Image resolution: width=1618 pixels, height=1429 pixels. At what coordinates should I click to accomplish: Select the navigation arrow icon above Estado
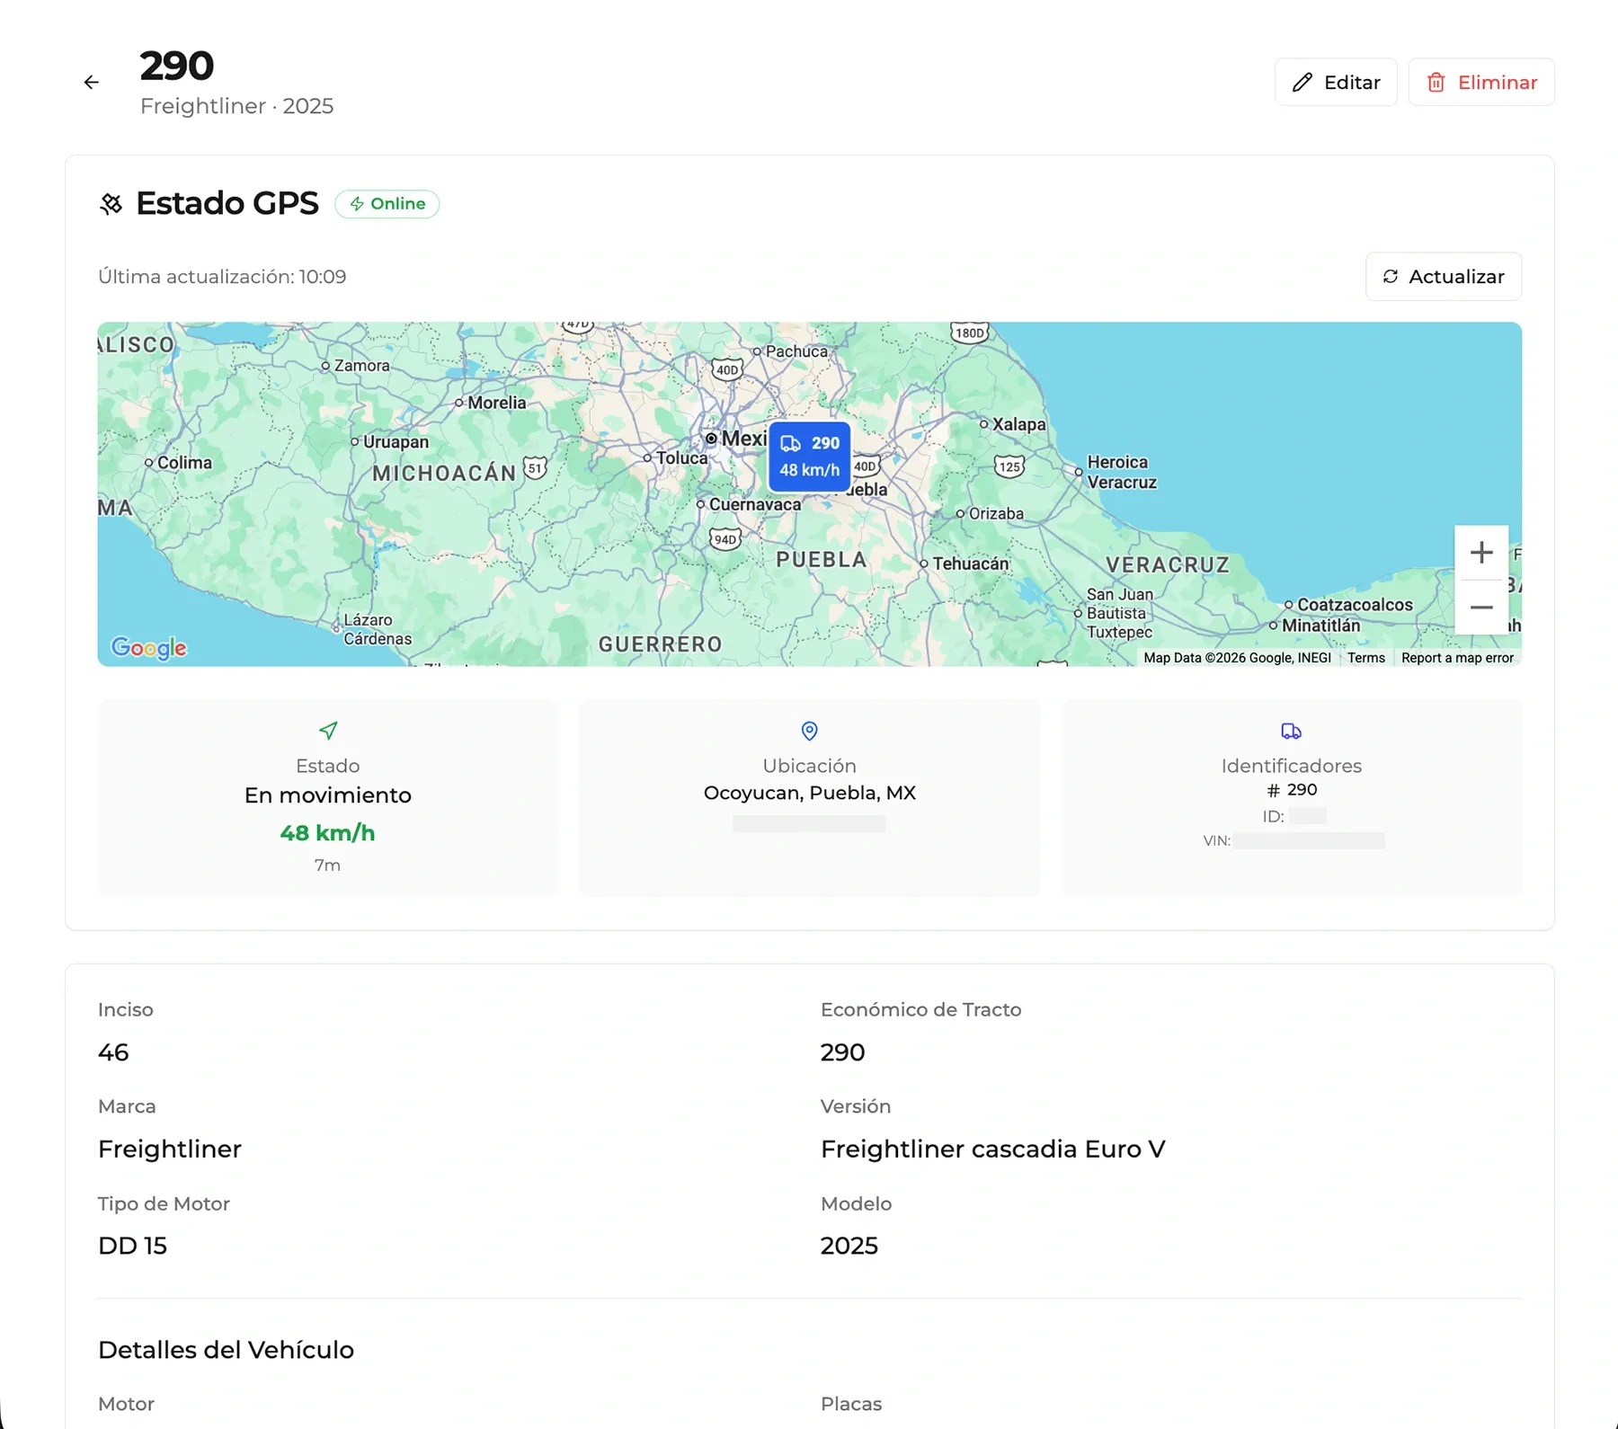pos(327,731)
